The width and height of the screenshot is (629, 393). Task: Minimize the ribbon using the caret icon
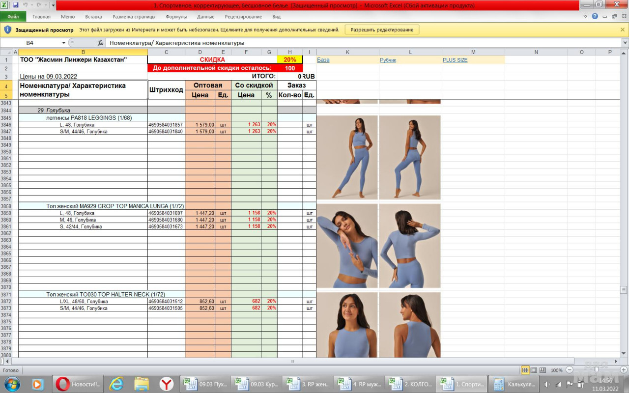point(585,16)
